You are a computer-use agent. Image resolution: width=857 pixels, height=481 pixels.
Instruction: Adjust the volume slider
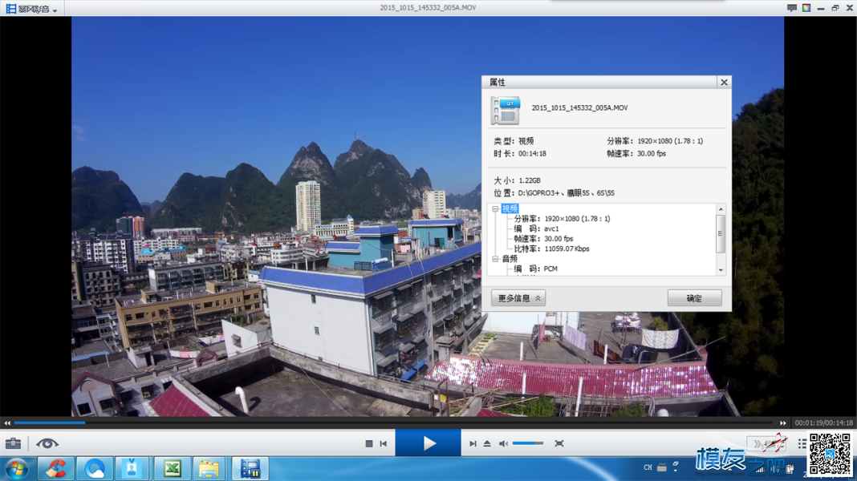[528, 444]
